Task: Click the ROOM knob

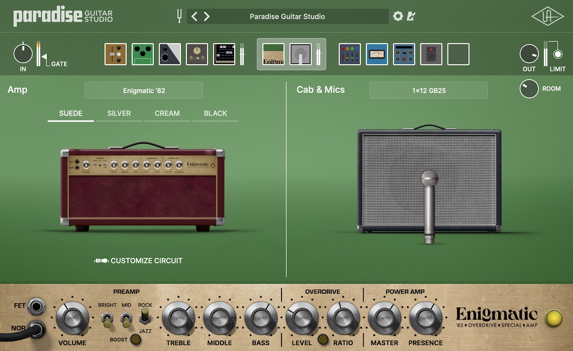Action: tap(529, 89)
